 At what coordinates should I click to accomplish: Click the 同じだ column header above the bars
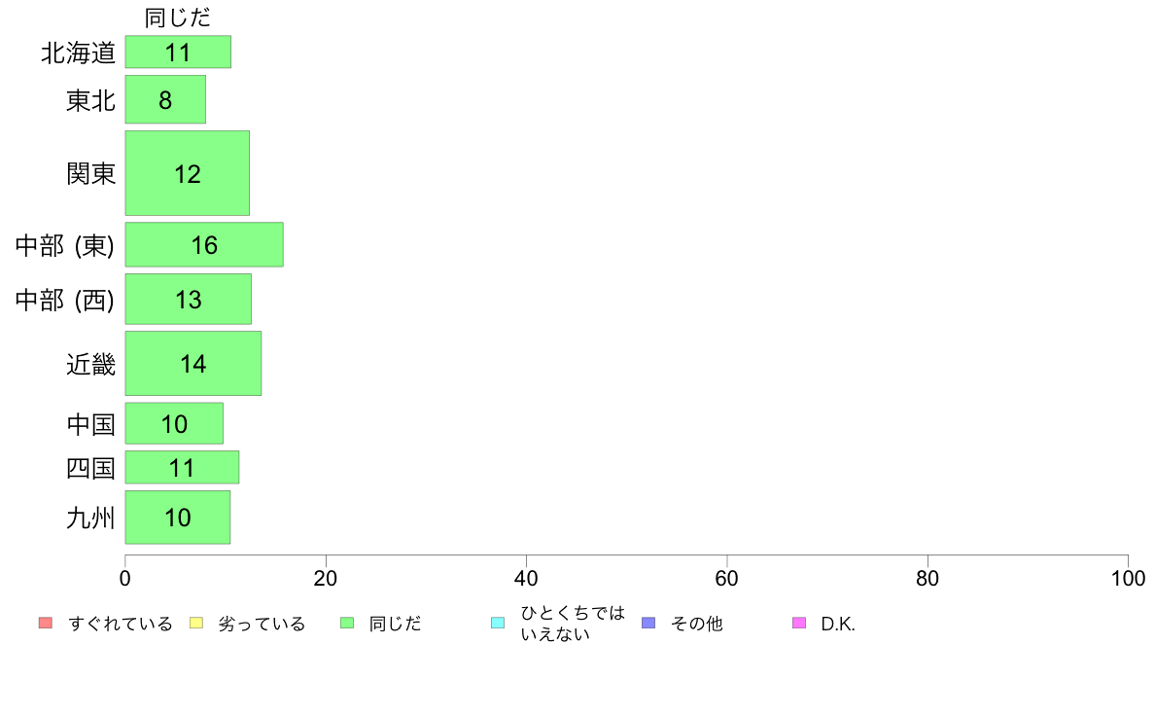coord(178,17)
